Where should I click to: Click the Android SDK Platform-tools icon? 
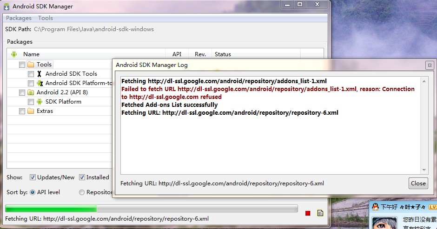[x=40, y=83]
